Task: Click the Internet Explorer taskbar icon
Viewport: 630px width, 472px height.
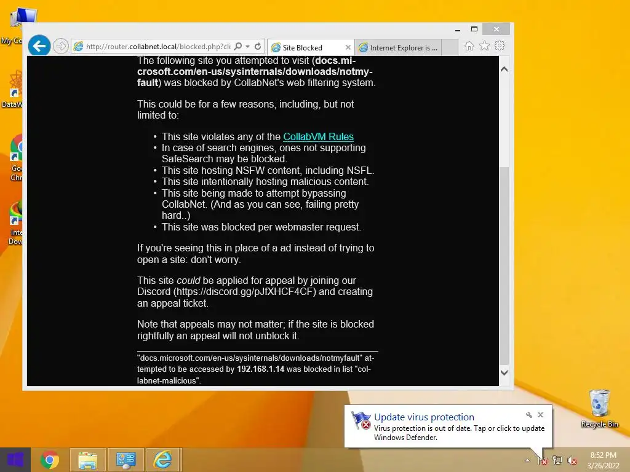Action: (x=164, y=460)
